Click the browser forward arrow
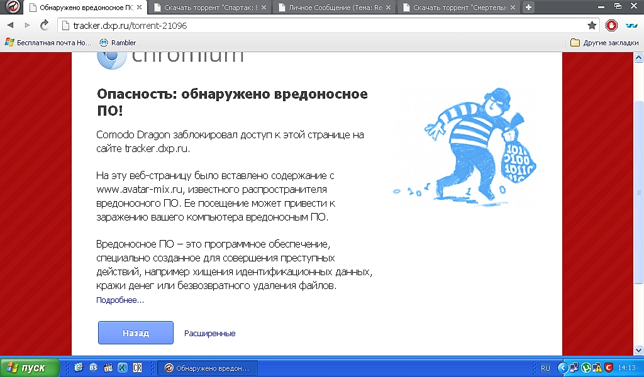Viewport: 644px width, 377px height. coord(27,25)
